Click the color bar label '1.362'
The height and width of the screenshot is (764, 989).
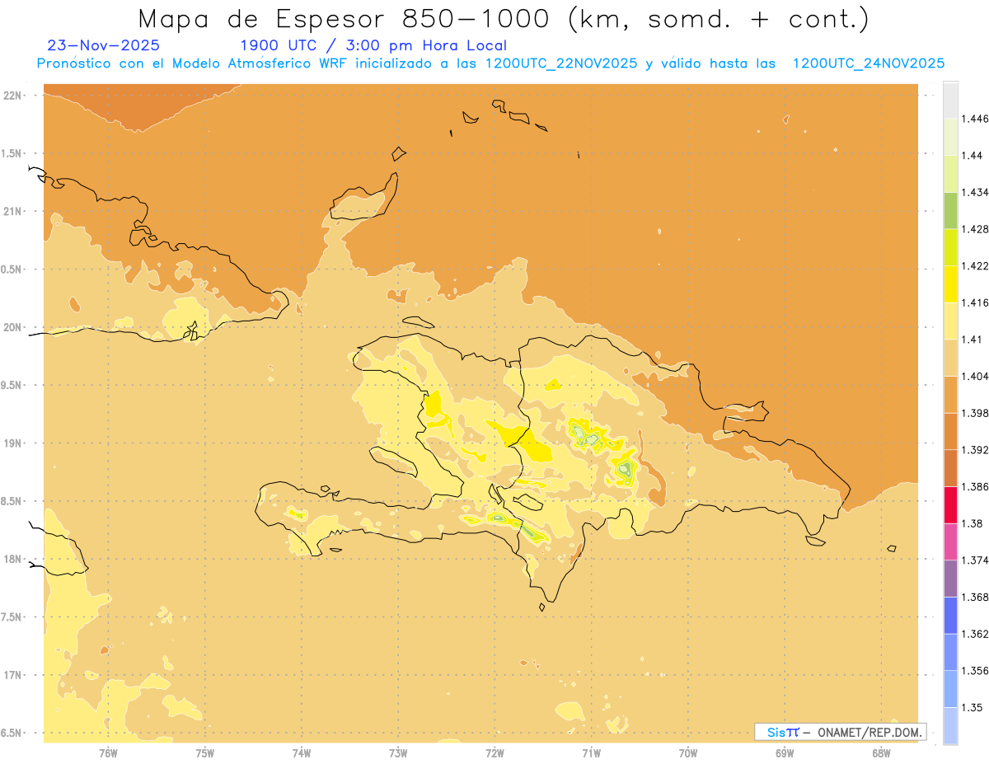coord(976,634)
